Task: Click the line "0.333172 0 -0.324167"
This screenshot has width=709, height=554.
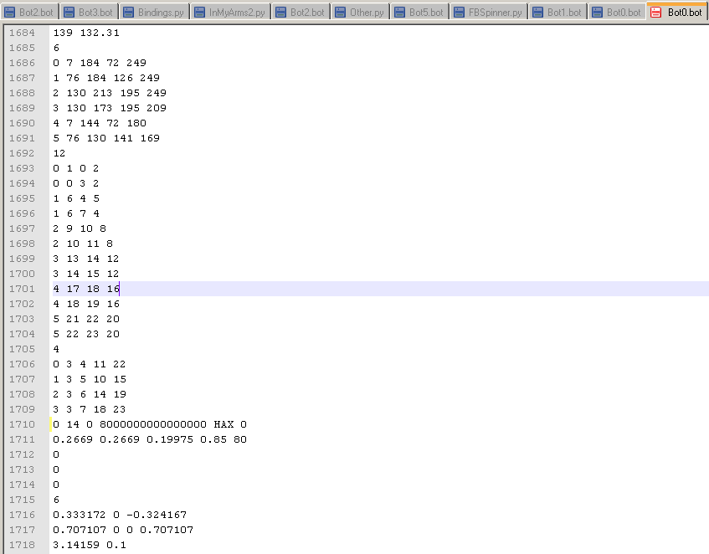Action: click(x=120, y=515)
